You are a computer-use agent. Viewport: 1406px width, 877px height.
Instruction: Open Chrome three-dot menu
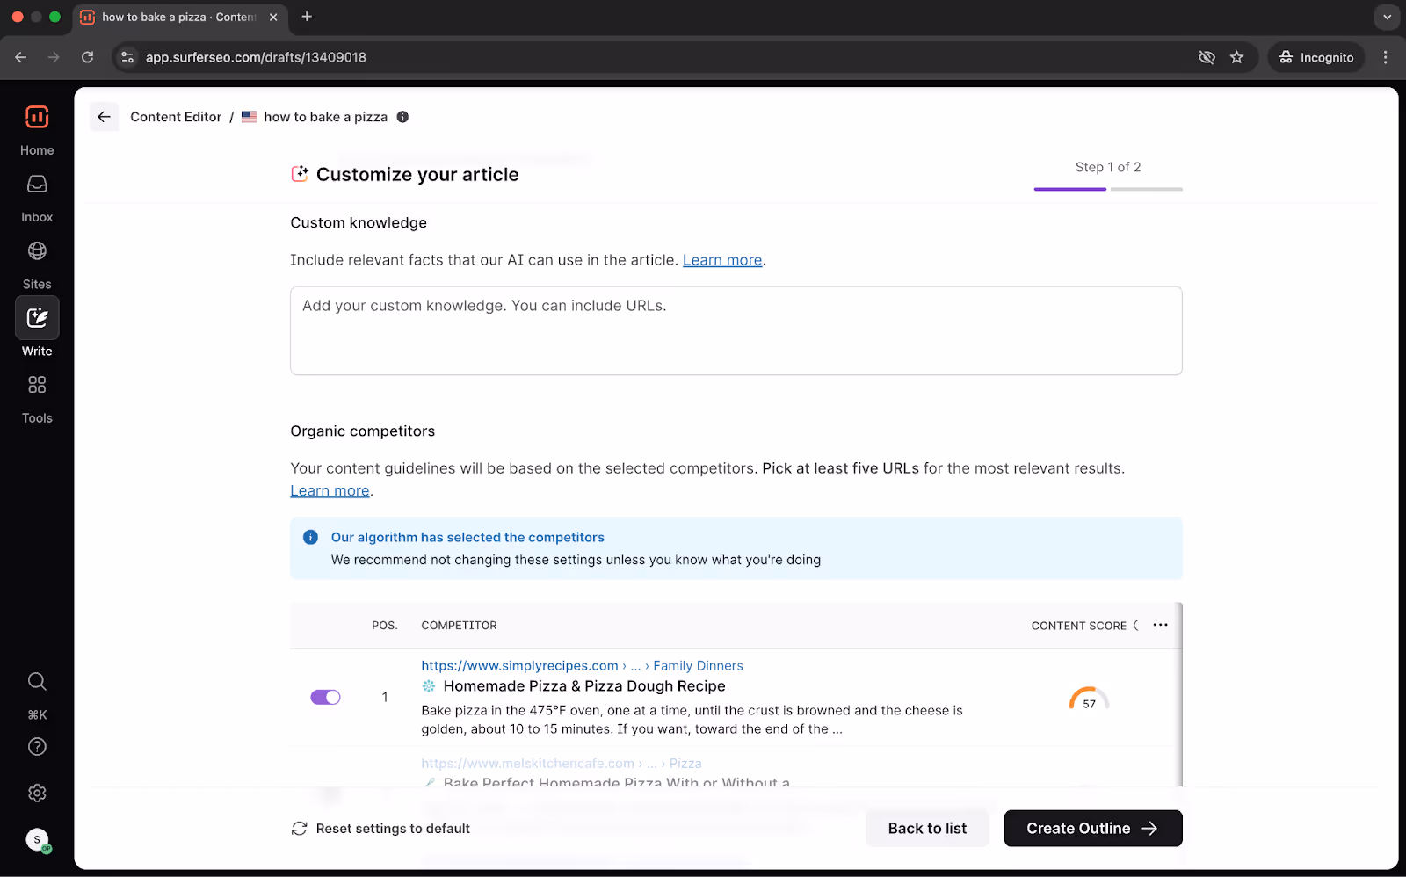[1385, 57]
